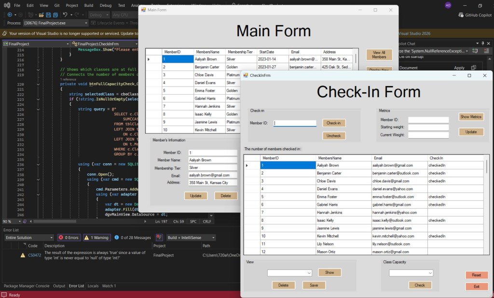Click the new chat thread icon in Copilot Chat
Viewport: 494px width, 298px height.
(x=475, y=51)
